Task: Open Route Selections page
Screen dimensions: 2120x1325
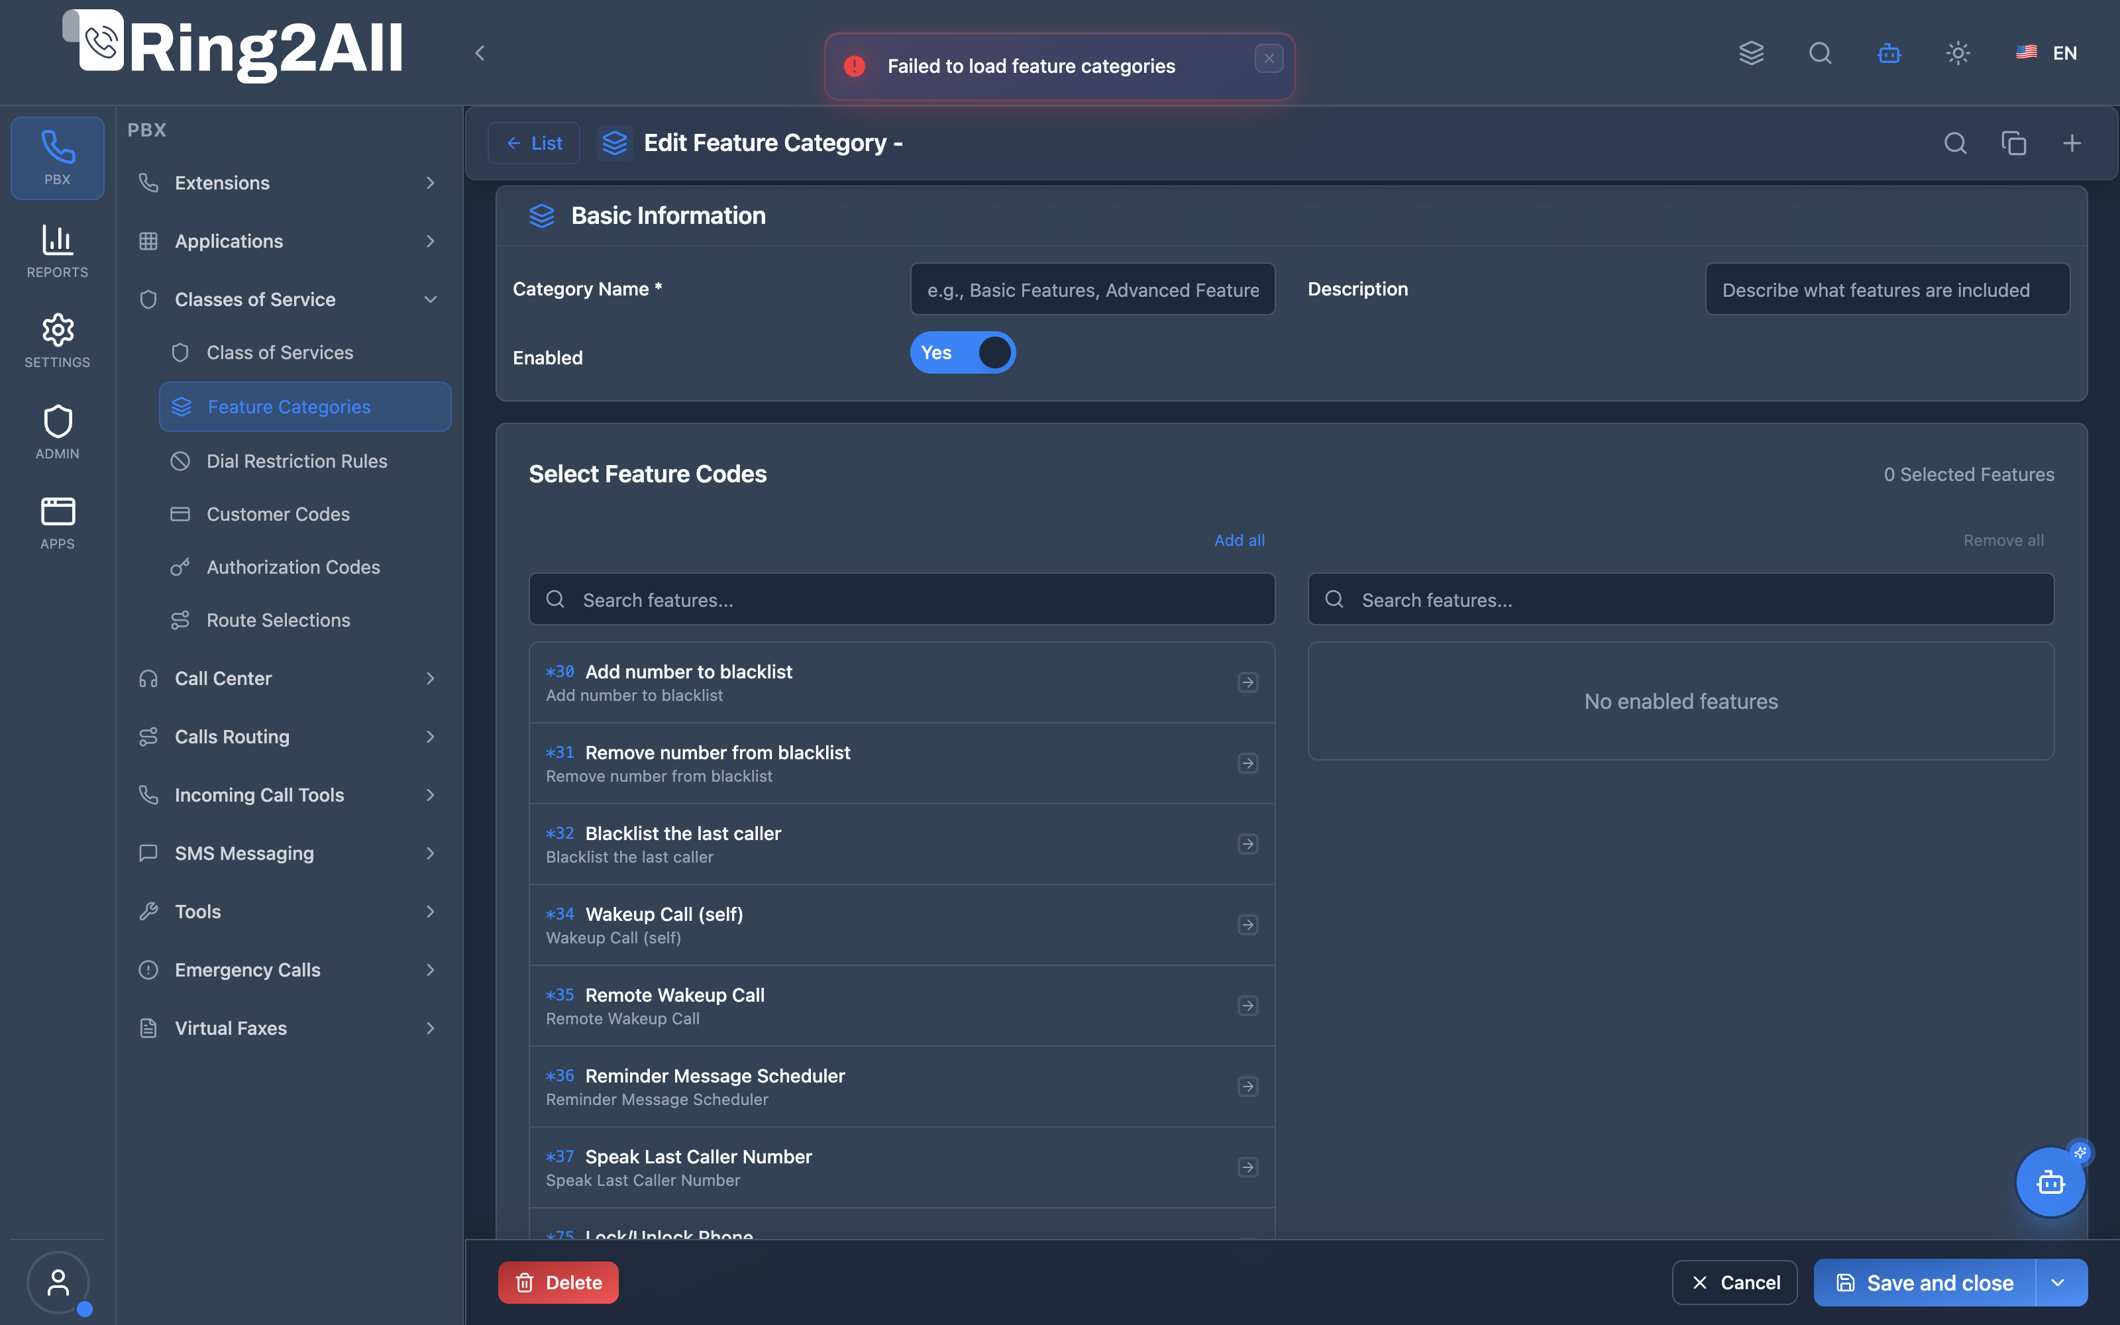Action: (305, 621)
